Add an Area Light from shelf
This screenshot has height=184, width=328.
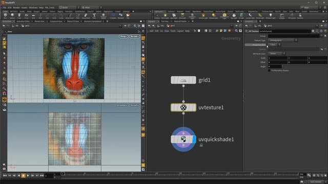click(182, 16)
